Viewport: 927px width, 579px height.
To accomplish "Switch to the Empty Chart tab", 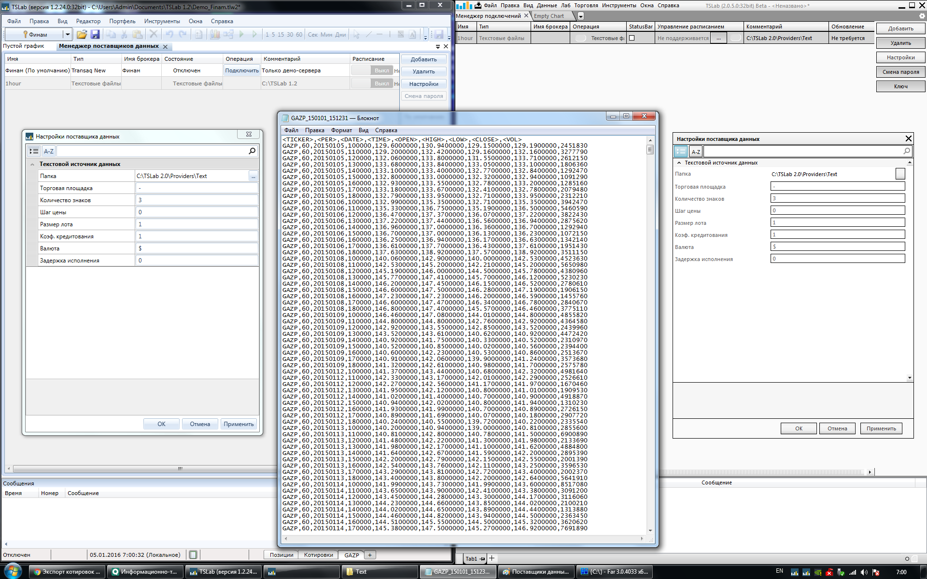I will (549, 16).
